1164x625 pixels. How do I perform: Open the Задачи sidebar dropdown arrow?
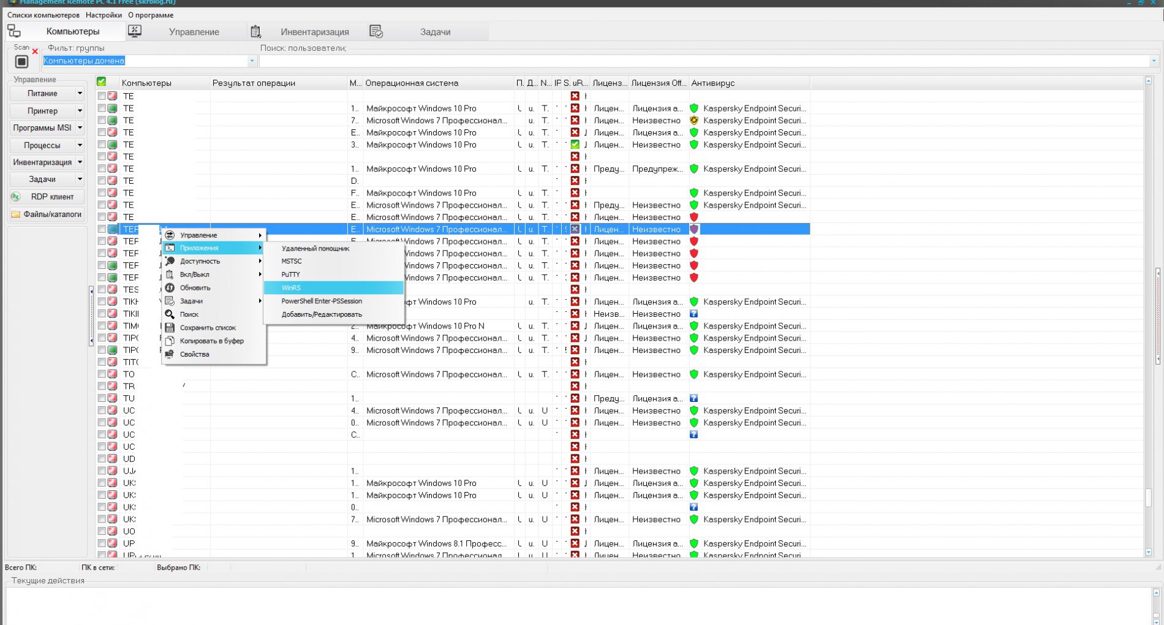click(x=80, y=180)
